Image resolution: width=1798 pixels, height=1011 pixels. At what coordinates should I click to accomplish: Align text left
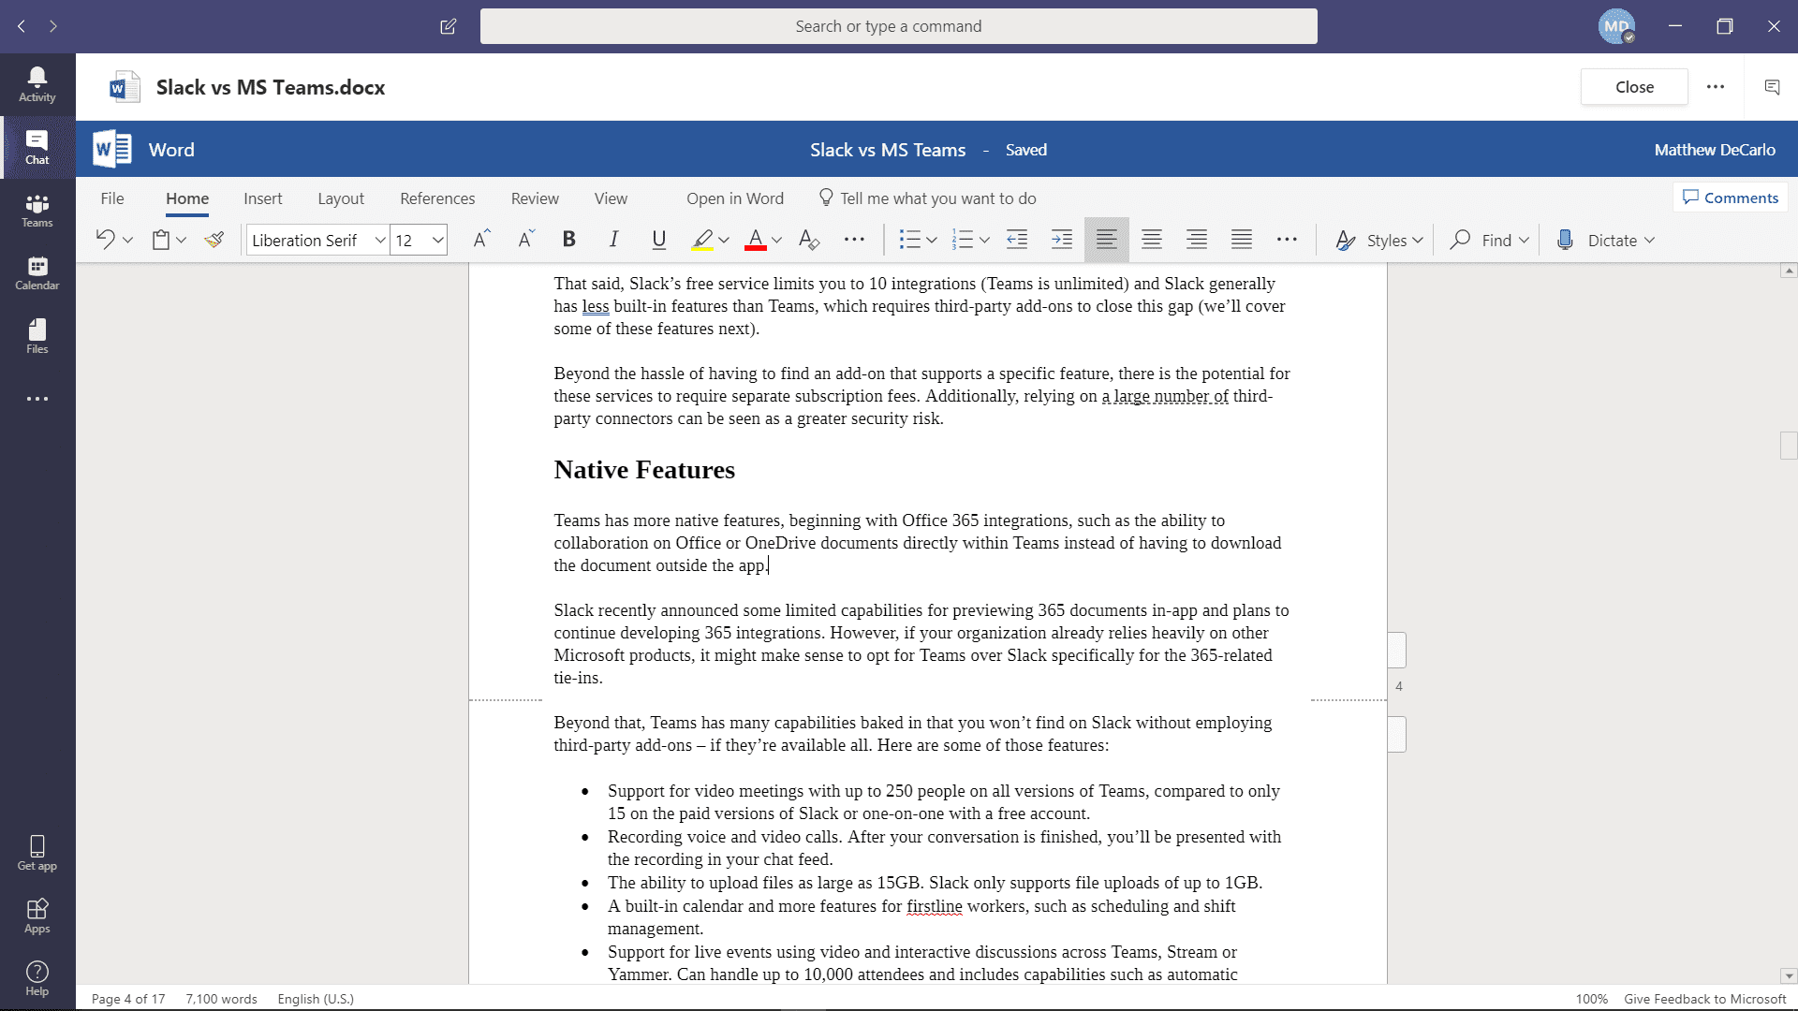coord(1107,240)
